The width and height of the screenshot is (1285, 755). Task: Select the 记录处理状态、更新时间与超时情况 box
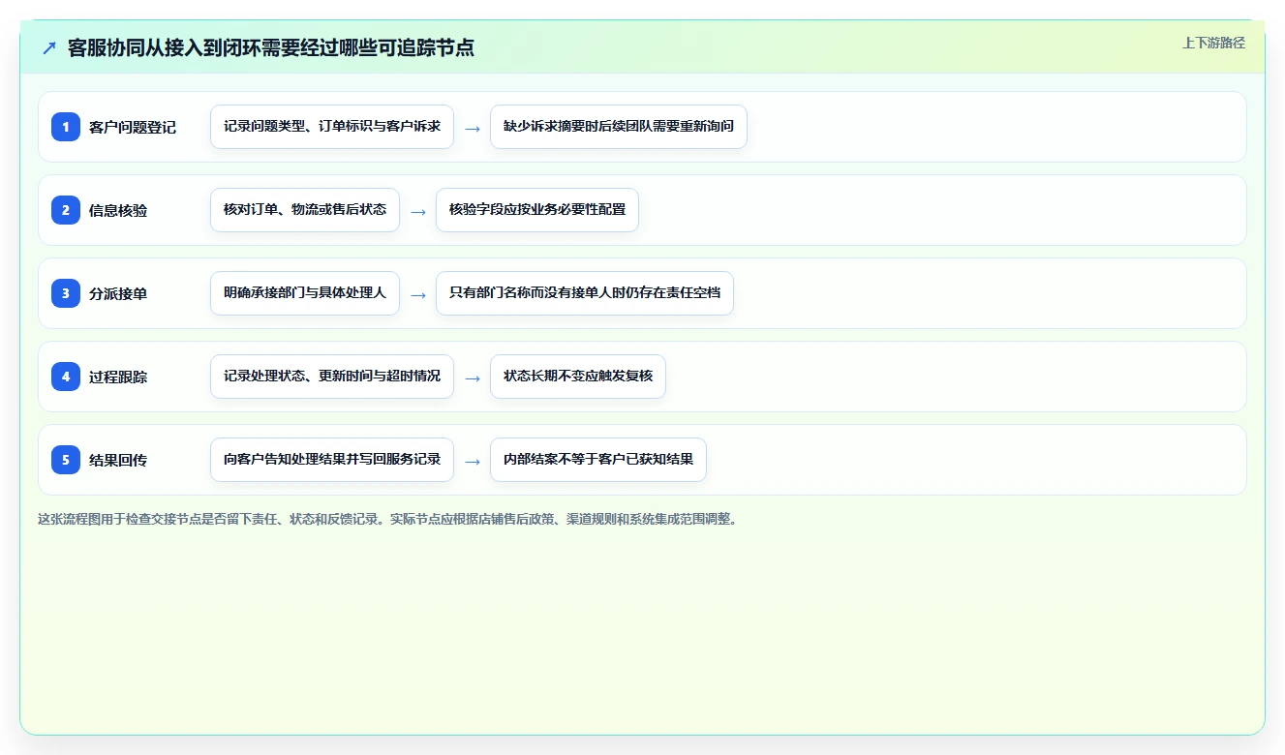click(x=332, y=377)
